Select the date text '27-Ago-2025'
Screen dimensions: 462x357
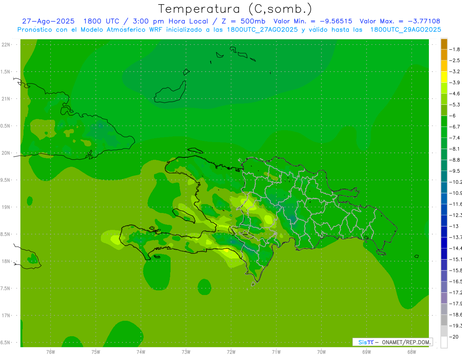[48, 21]
